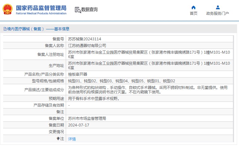Click the 备案人名称 row label
The image size is (239, 146).
pyautogui.click(x=54, y=46)
